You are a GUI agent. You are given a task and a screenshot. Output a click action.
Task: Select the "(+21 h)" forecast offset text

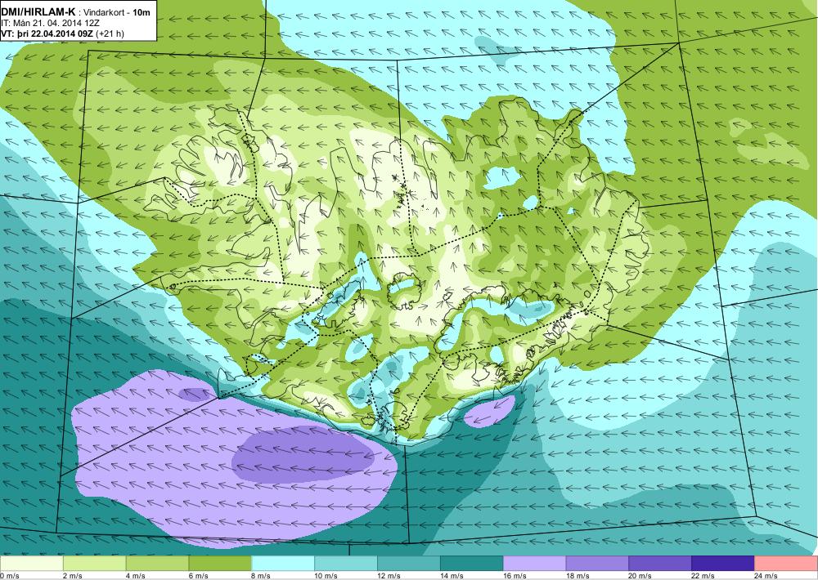click(112, 33)
